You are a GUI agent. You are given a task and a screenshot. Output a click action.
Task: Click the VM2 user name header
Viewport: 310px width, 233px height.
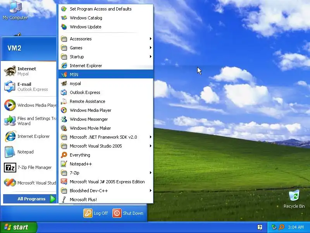click(14, 48)
